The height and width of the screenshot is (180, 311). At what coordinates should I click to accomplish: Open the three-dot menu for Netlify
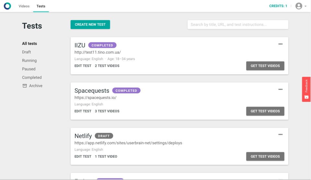pyautogui.click(x=280, y=135)
